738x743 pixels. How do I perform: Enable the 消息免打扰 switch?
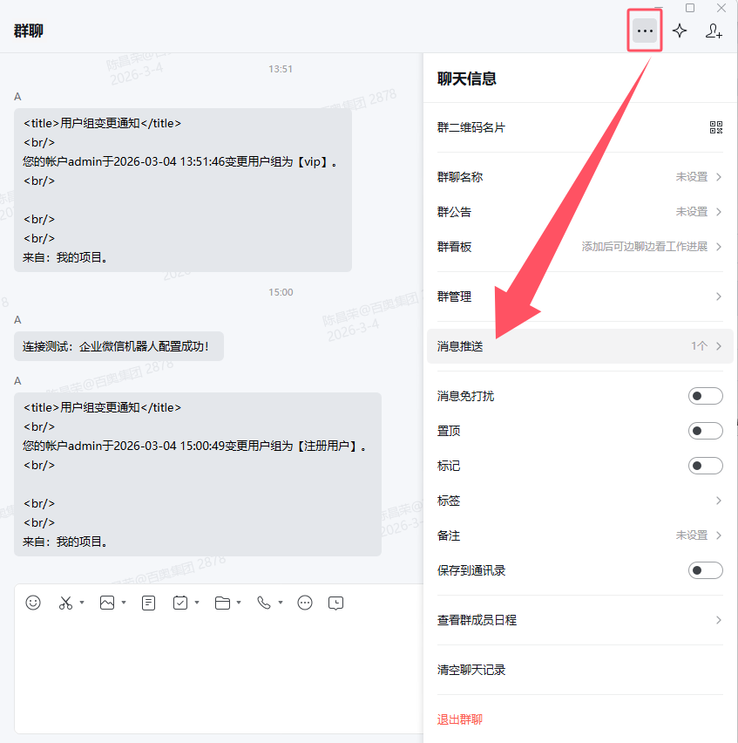(705, 397)
